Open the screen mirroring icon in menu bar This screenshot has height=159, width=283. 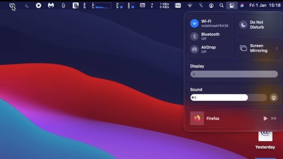pyautogui.click(x=12, y=6)
